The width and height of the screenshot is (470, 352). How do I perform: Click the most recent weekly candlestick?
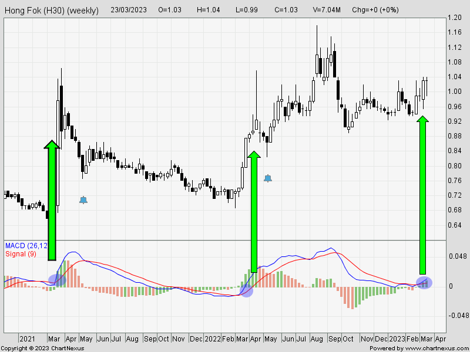(x=427, y=87)
